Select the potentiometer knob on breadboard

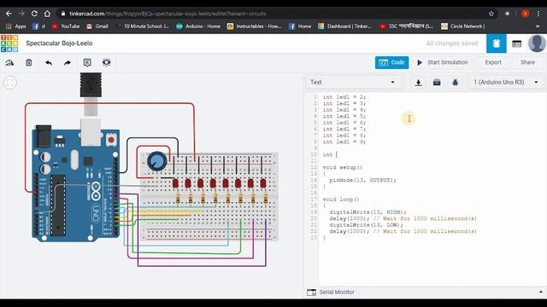point(157,161)
